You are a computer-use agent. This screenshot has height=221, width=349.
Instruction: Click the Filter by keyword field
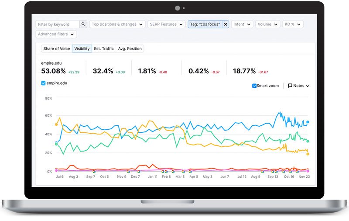[x=58, y=24]
